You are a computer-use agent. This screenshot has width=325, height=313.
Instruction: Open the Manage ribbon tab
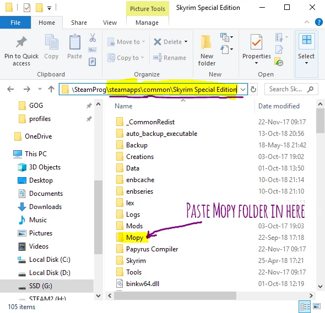147,23
